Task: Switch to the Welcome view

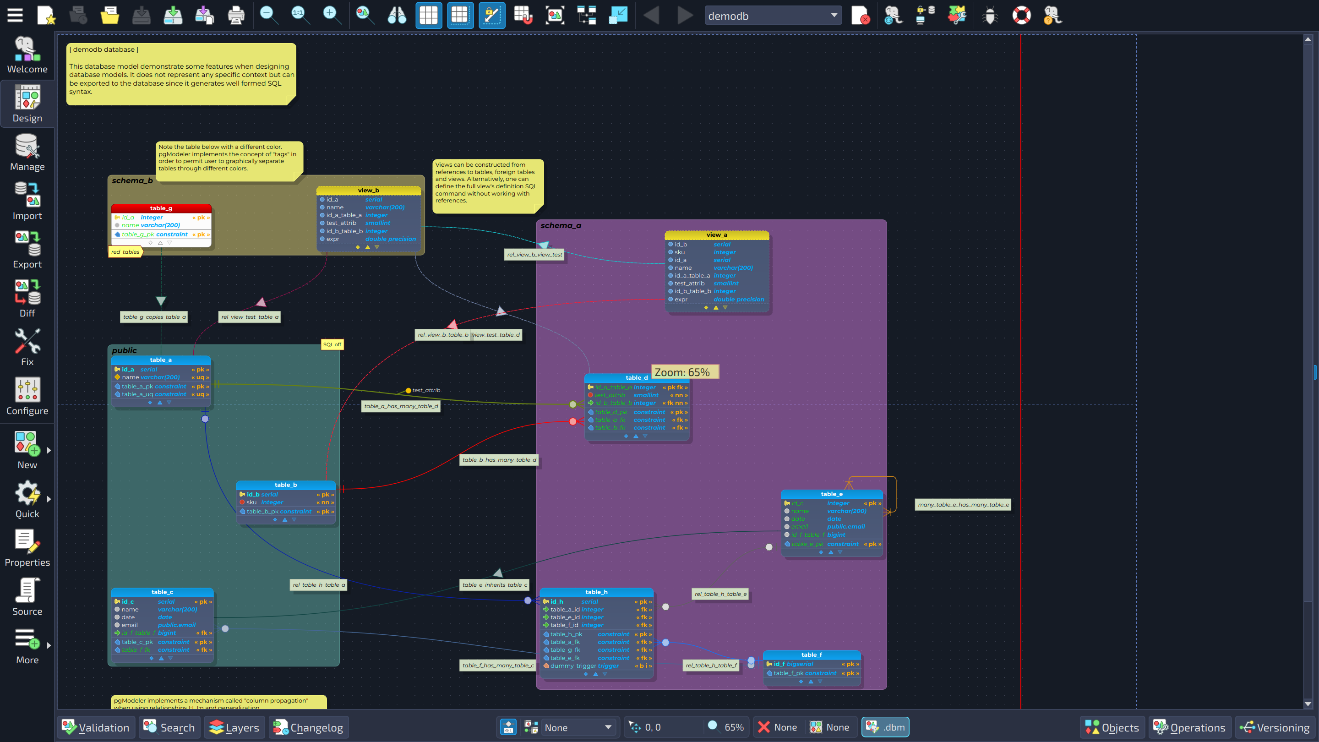Action: [x=27, y=55]
